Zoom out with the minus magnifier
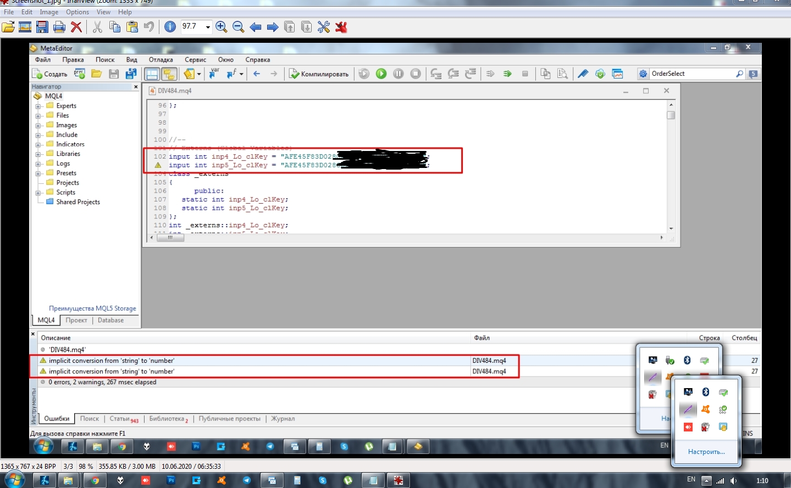 [239, 27]
